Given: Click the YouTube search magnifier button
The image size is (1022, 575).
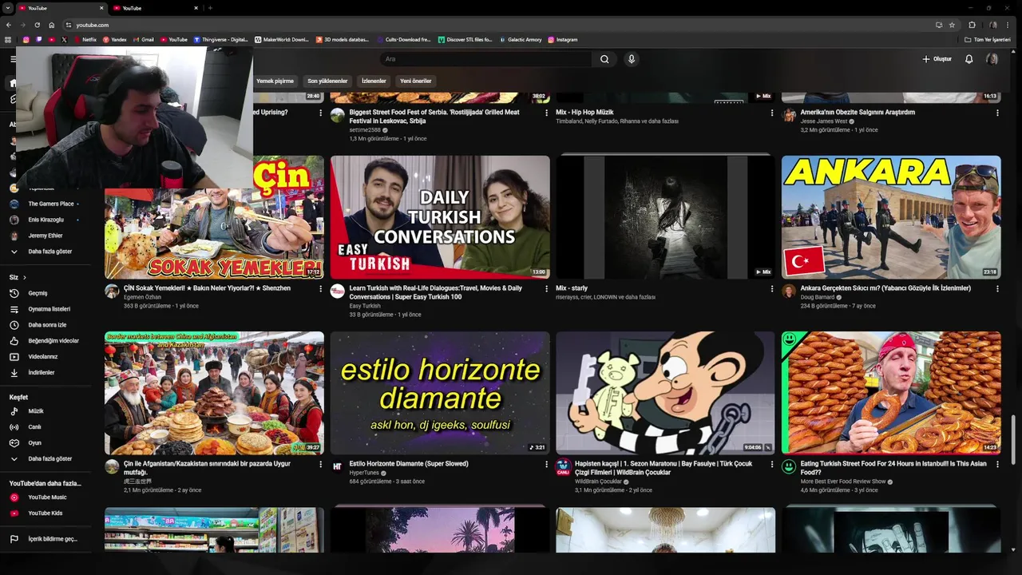Looking at the screenshot, I should coord(604,59).
